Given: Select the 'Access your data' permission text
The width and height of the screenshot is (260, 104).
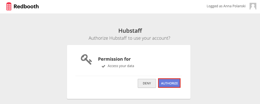Looking at the screenshot, I should 121,66.
